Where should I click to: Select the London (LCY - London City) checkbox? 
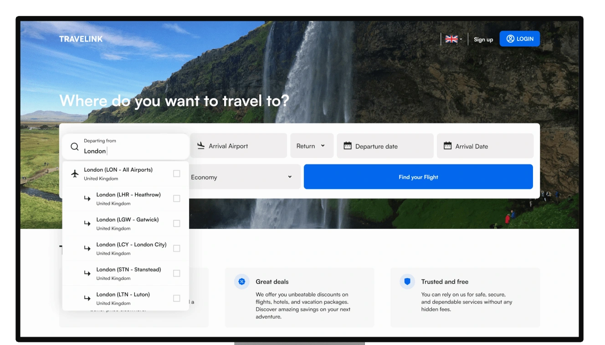[177, 249]
